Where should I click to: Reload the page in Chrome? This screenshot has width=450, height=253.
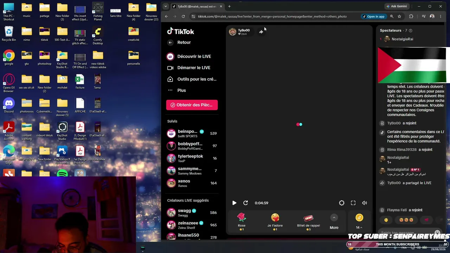coord(183,16)
